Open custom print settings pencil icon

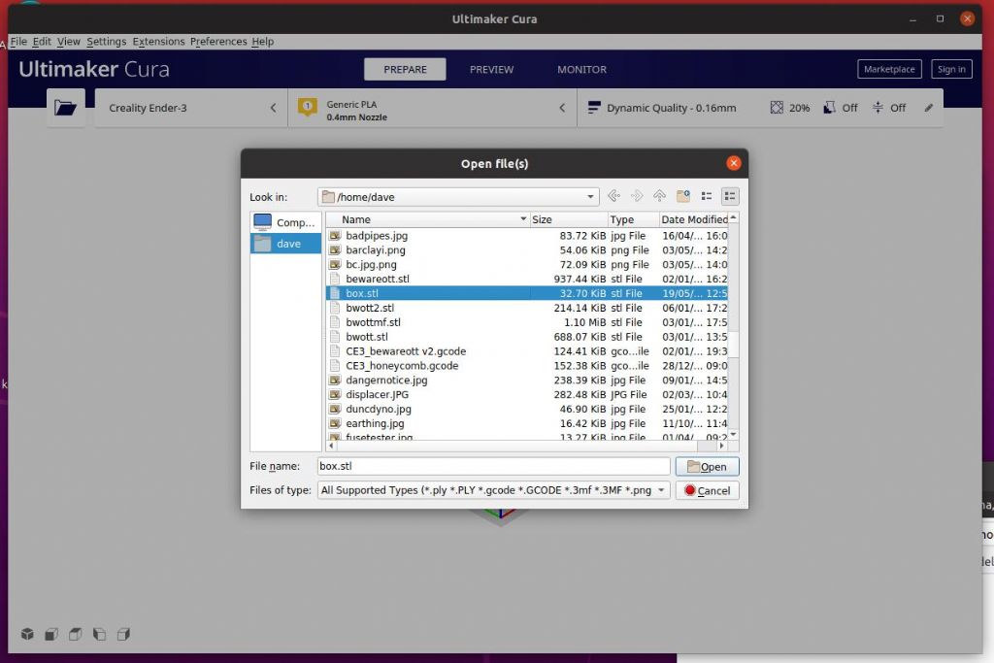click(x=929, y=108)
